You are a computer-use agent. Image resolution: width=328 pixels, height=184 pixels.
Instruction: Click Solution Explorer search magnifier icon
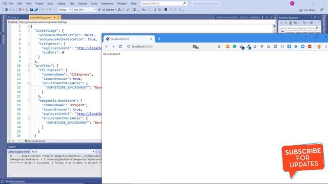pos(317,28)
